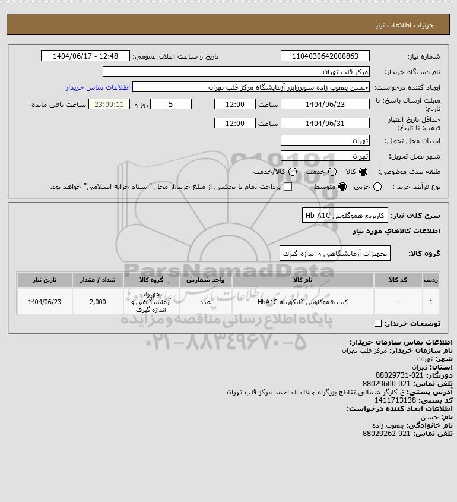457x502 pixels.
Task: Click the remaining time field 23:00:11
Action: point(109,105)
